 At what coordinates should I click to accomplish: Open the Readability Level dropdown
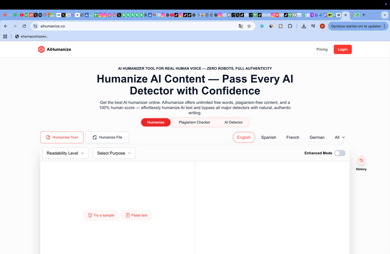65,153
